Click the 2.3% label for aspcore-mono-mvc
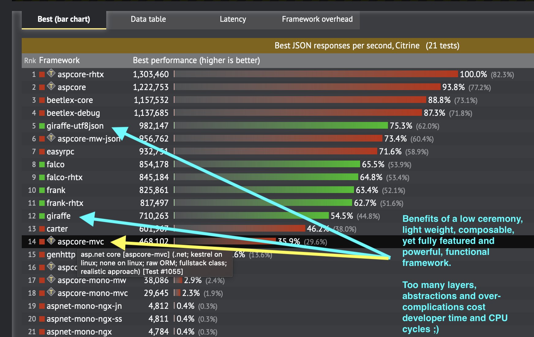This screenshot has width=534, height=337. tap(191, 293)
